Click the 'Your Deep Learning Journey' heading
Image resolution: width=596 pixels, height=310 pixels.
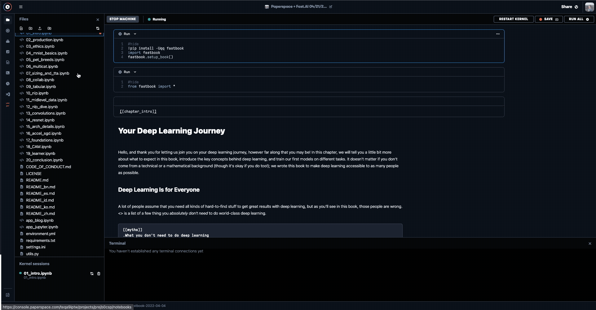point(171,131)
